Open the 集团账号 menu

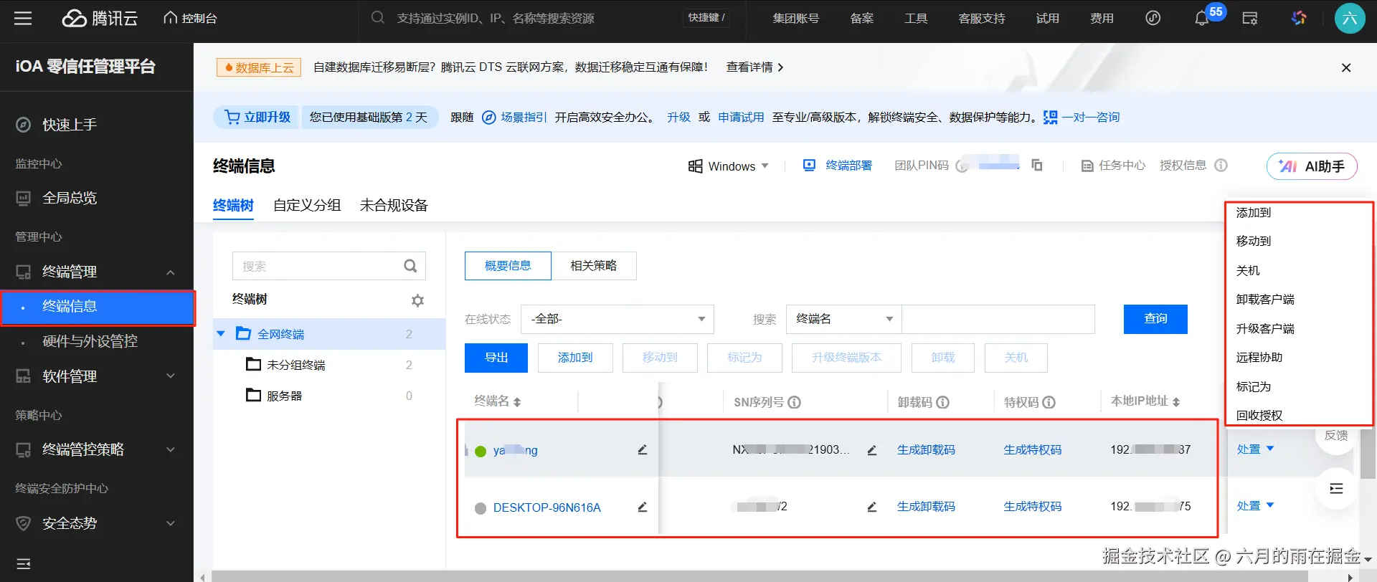click(795, 18)
